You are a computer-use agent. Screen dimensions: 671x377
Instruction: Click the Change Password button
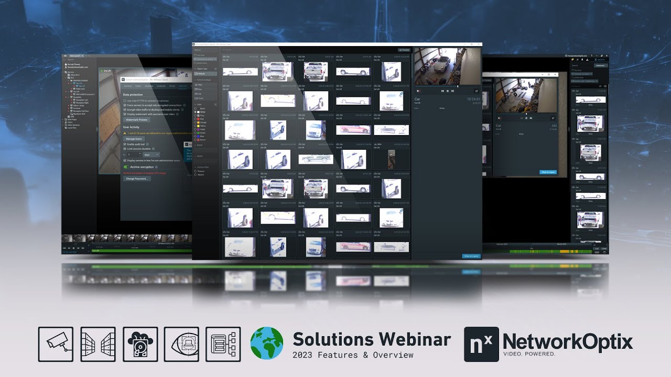tap(136, 179)
